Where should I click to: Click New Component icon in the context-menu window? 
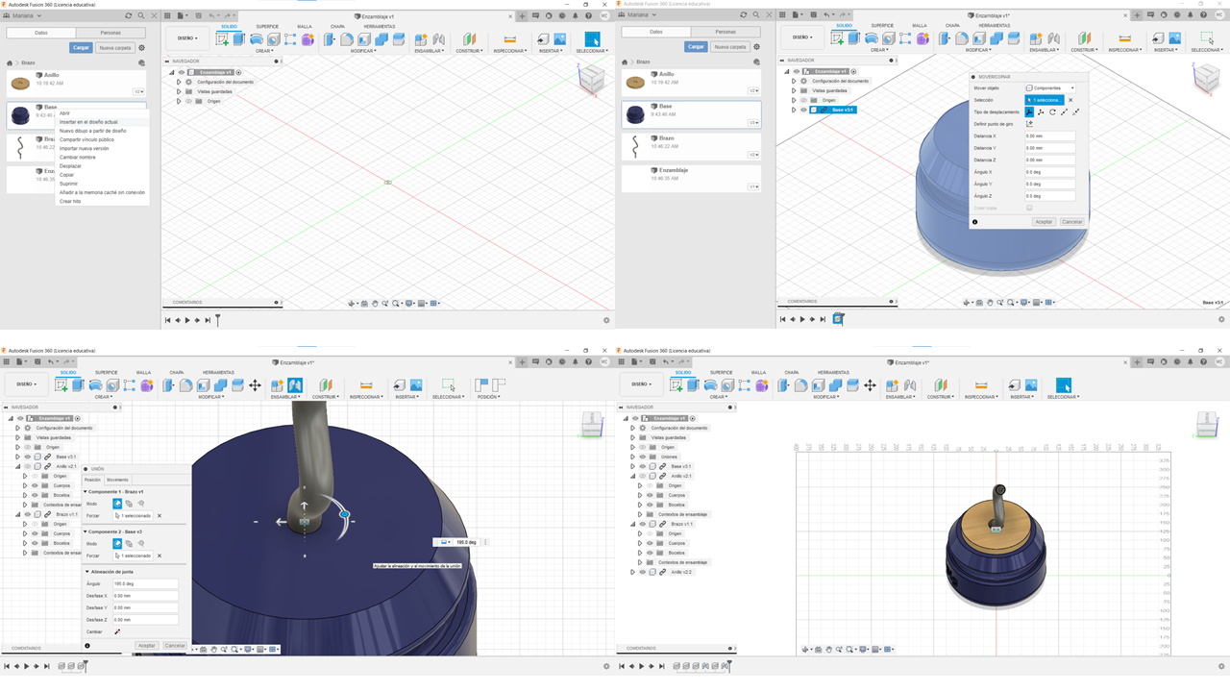point(421,39)
